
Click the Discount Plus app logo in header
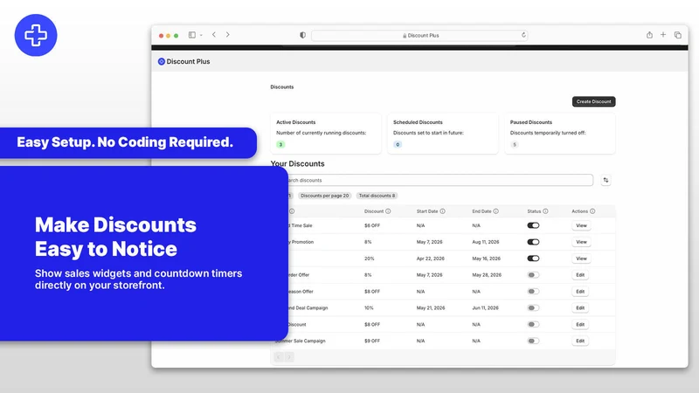click(x=162, y=61)
